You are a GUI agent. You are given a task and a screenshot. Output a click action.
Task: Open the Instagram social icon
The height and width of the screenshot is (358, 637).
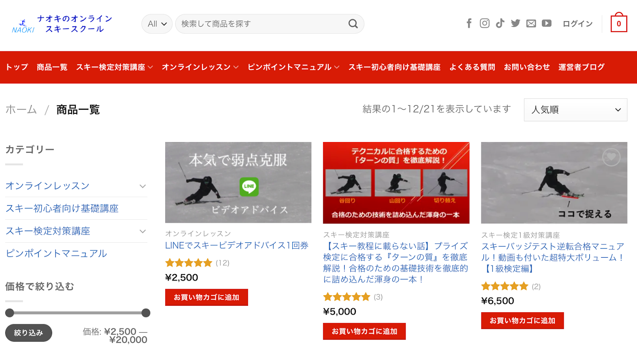(x=485, y=23)
